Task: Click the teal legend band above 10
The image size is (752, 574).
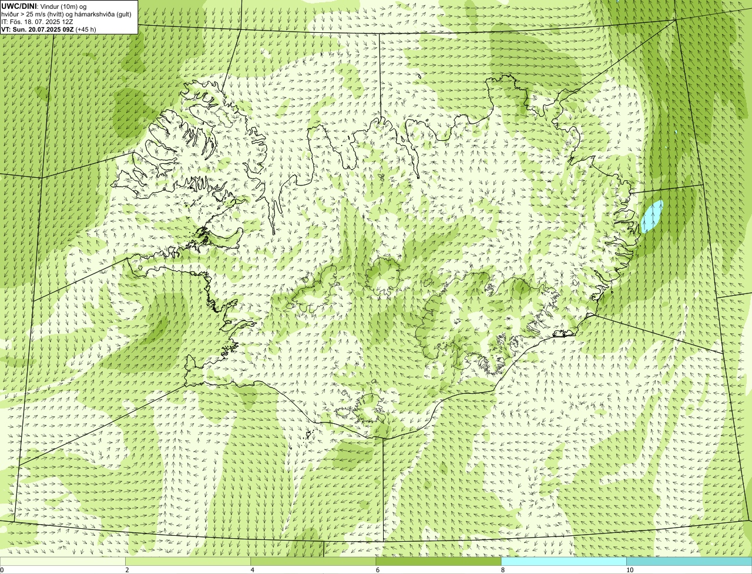Action: [689, 562]
